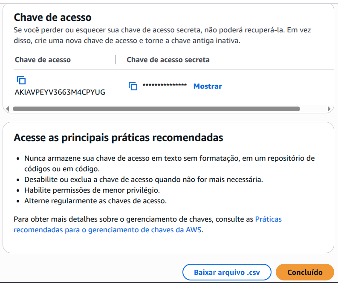Click the "Alterne regularmente as chaves" bullet
The image size is (338, 283).
click(95, 201)
